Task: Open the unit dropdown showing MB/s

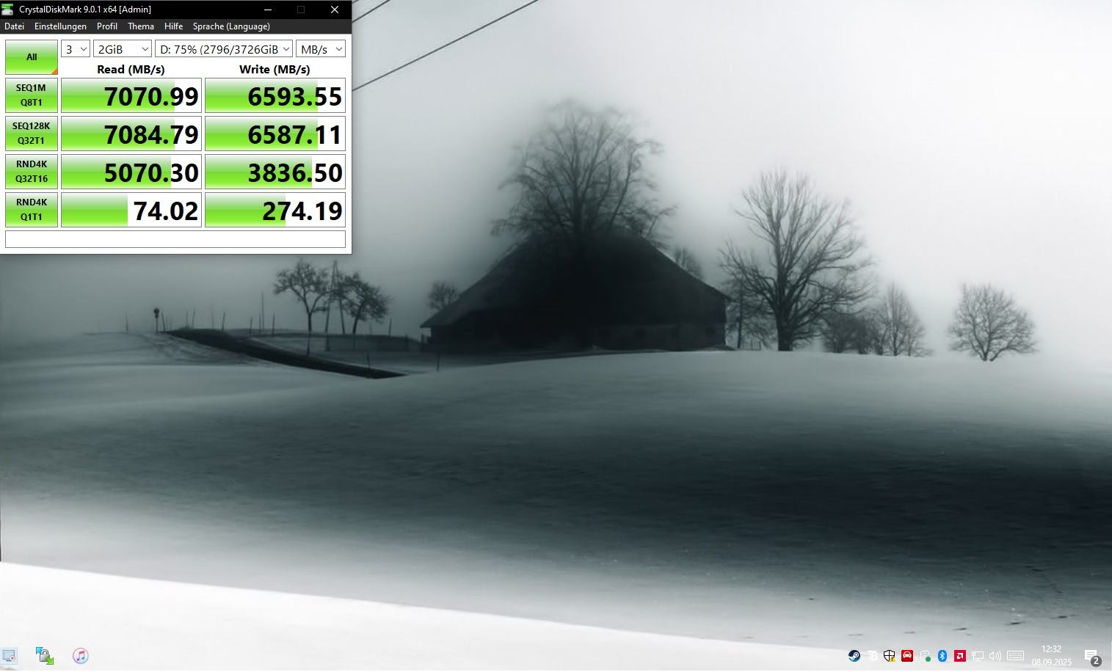Action: point(321,49)
